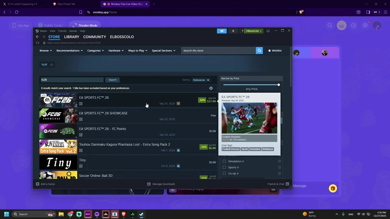Image resolution: width=390 pixels, height=219 pixels.
Task: Click the Tiny game thumbnail
Action: coord(58,162)
